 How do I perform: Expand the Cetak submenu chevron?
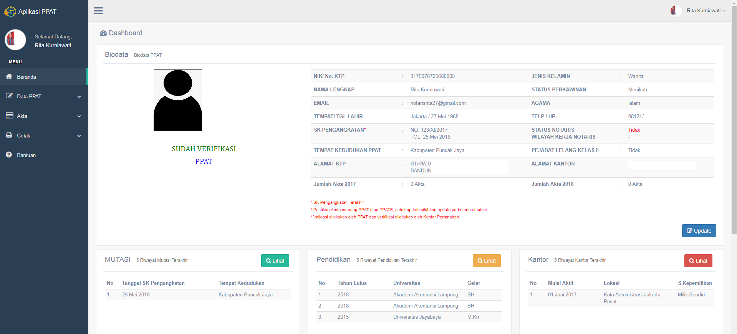click(79, 136)
